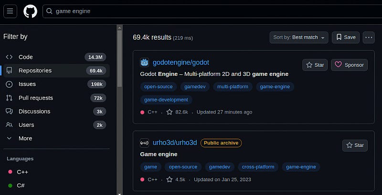Click the heart icon on Sponsor button

click(338, 65)
